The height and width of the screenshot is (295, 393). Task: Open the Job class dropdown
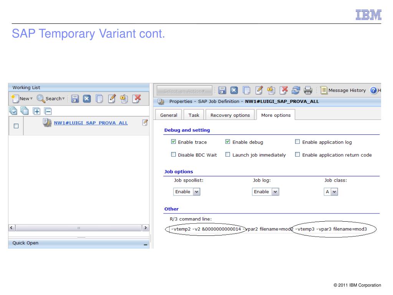click(331, 192)
